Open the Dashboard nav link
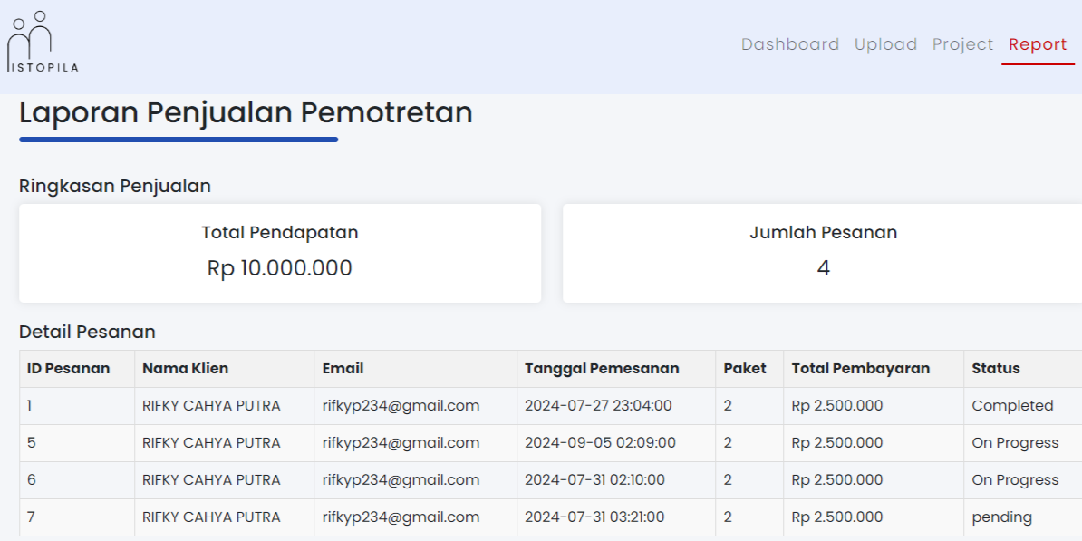The width and height of the screenshot is (1082, 541). click(x=789, y=44)
